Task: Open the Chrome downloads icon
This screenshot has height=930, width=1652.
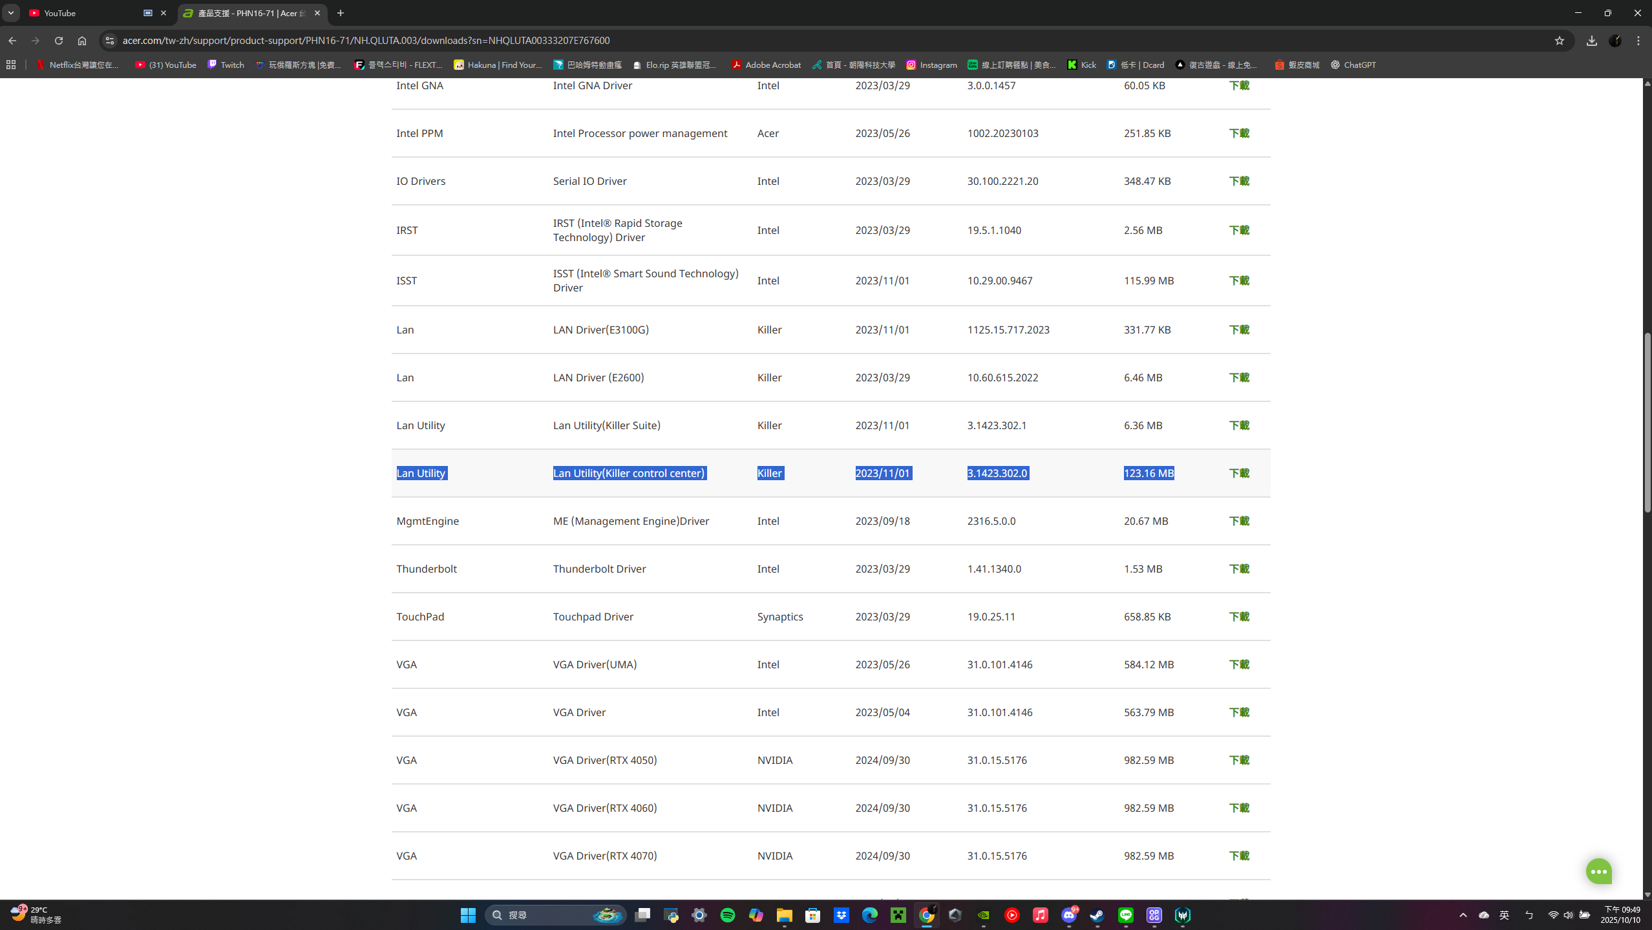Action: (x=1592, y=41)
